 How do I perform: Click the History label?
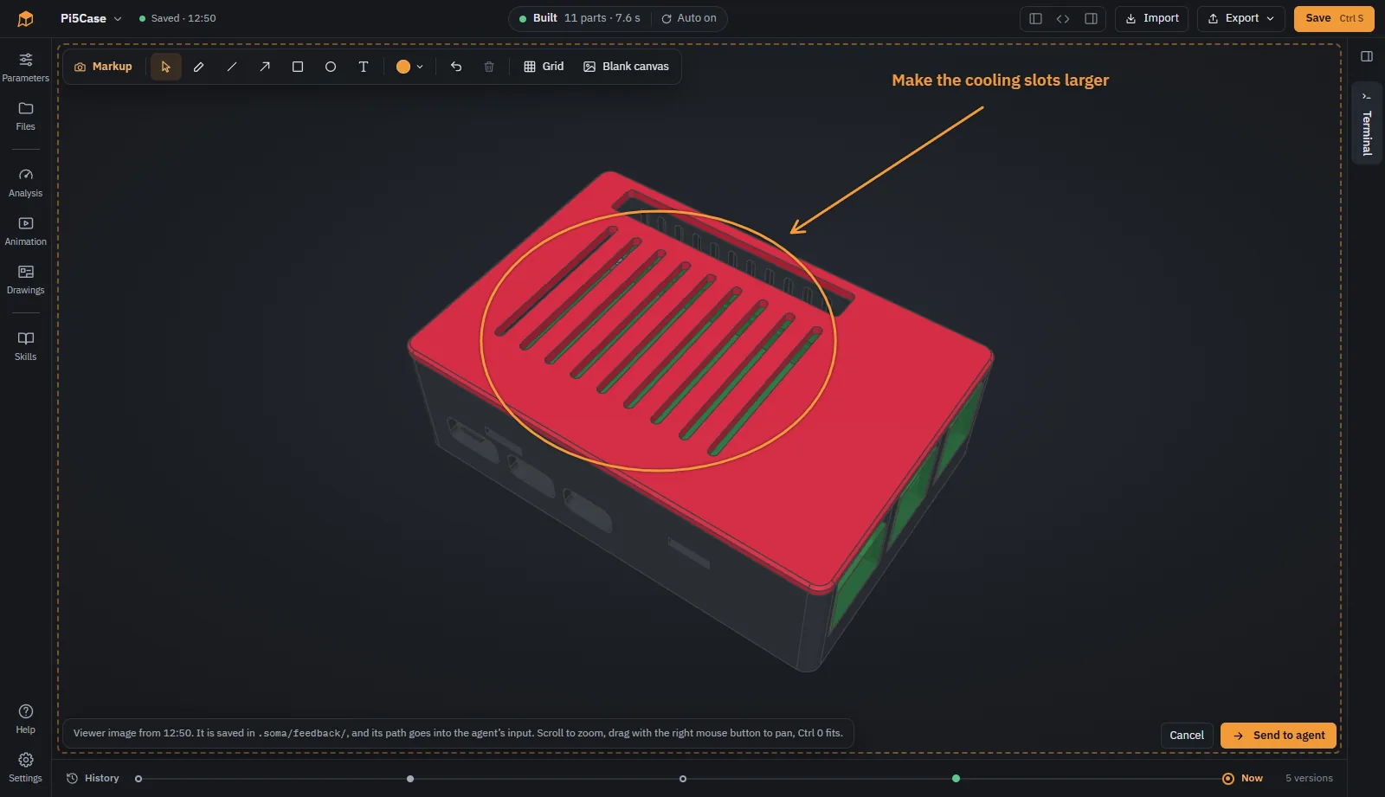click(93, 778)
